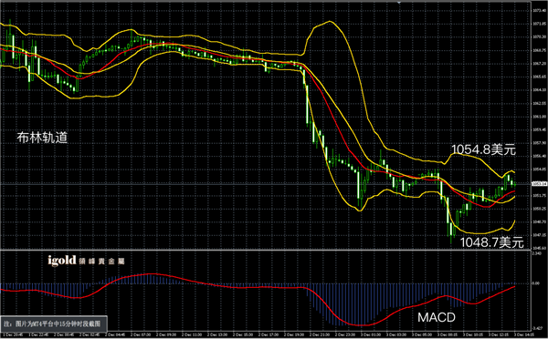
Task: Select the 1048.7美元 support annotation
Action: click(491, 242)
